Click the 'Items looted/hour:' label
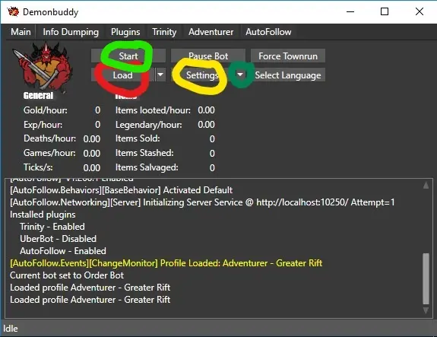This screenshot has height=337, width=437. [x=153, y=110]
